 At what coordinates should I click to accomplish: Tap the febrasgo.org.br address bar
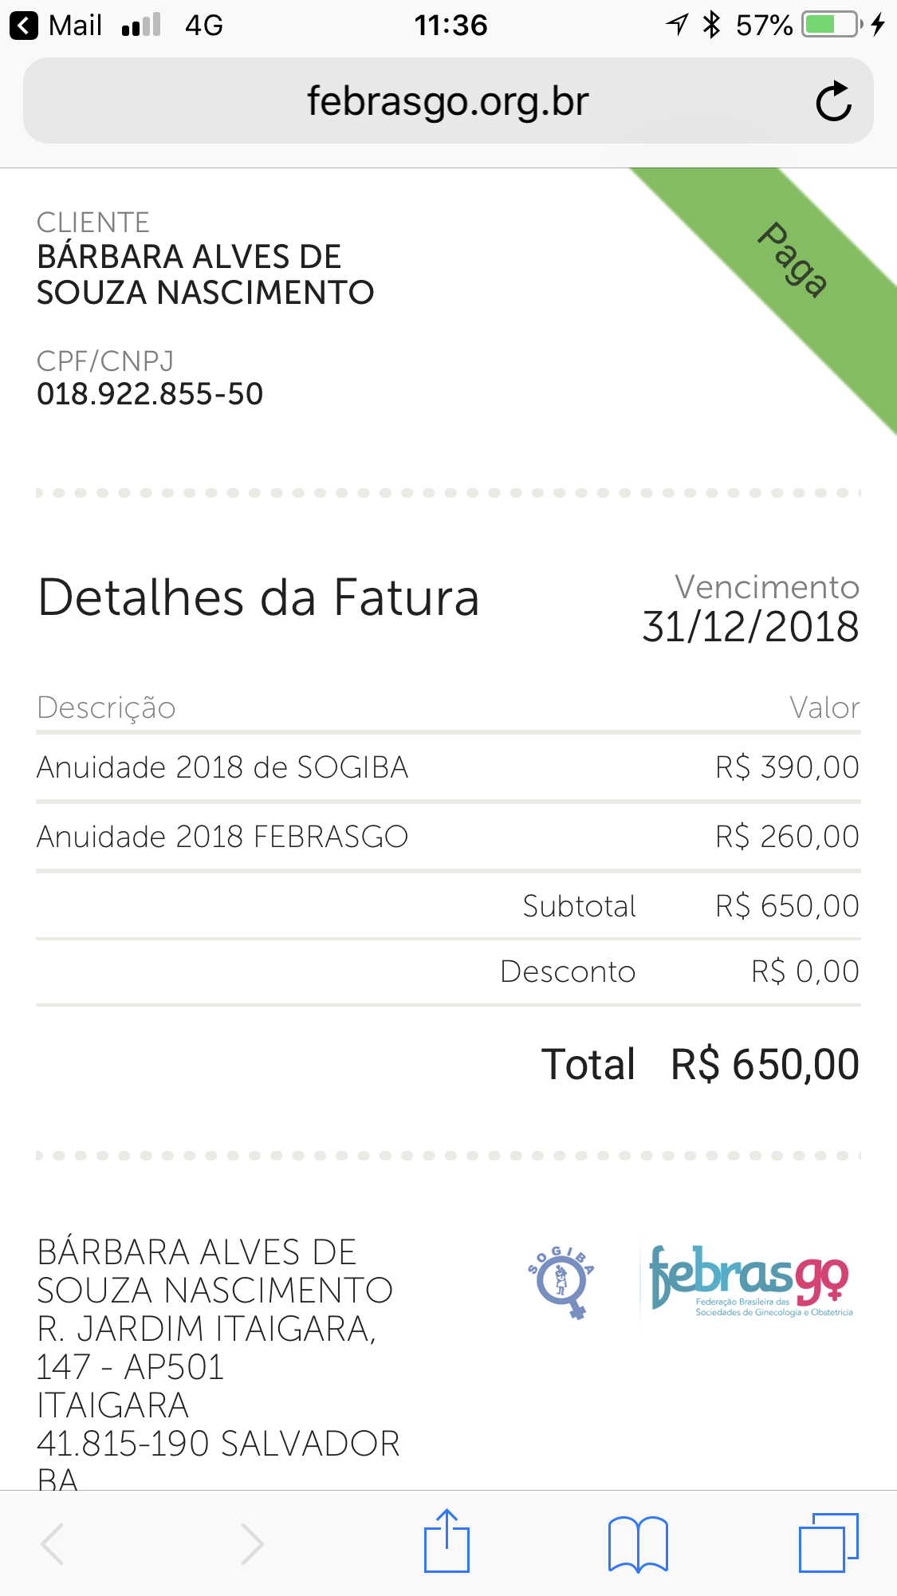pyautogui.click(x=447, y=101)
